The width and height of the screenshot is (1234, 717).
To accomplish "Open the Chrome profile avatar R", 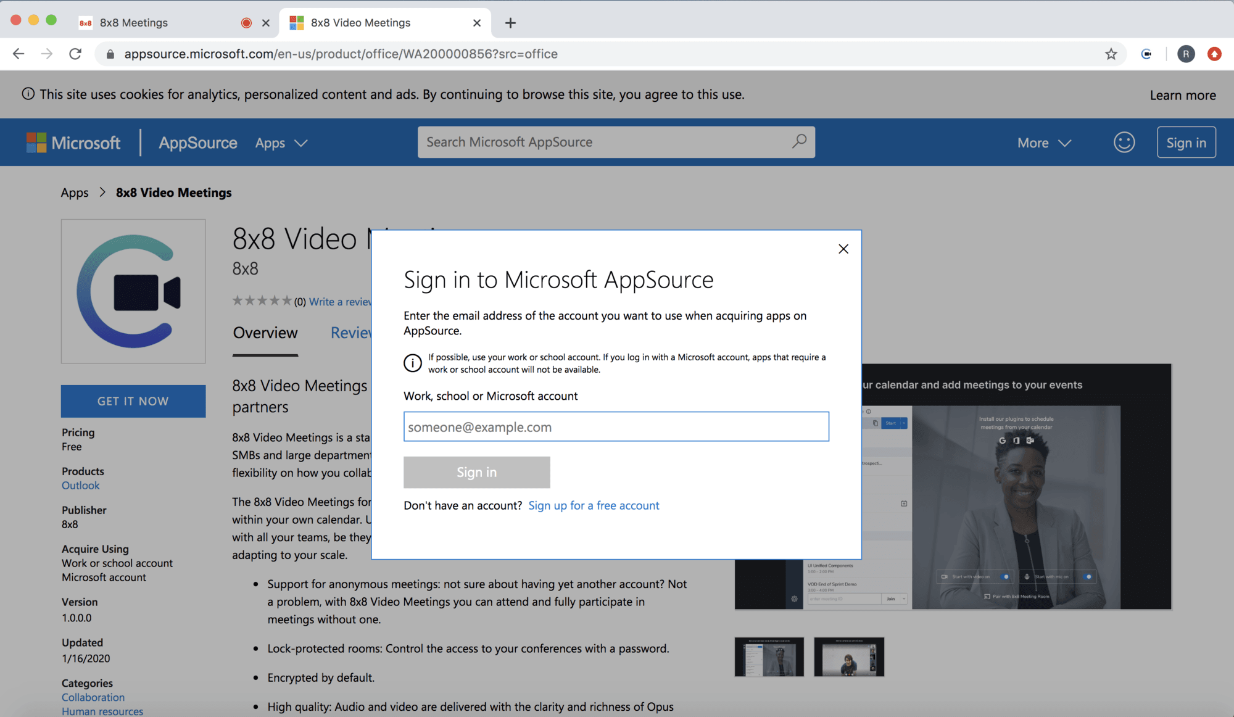I will pos(1185,54).
